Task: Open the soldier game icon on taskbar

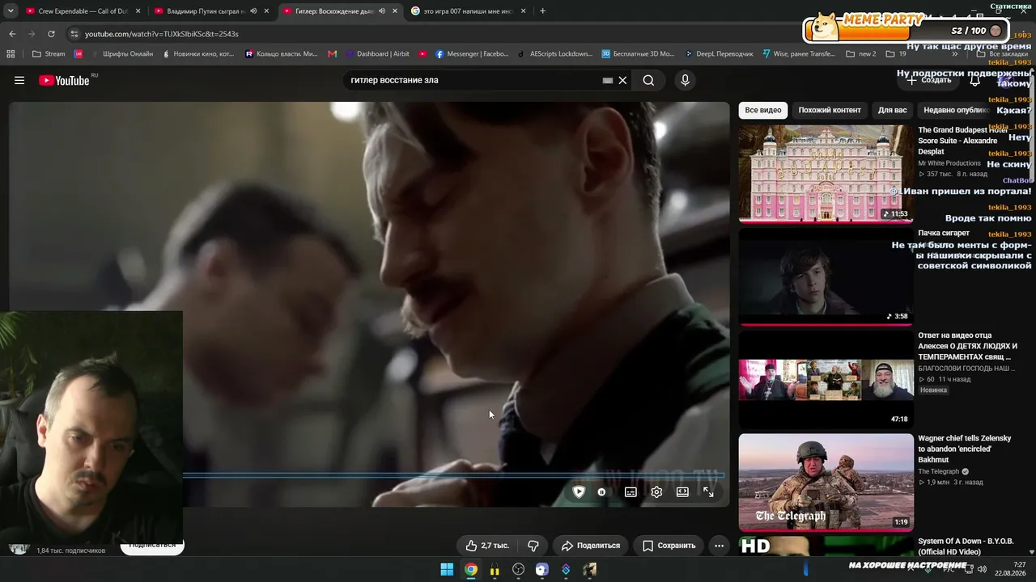Action: [x=589, y=569]
